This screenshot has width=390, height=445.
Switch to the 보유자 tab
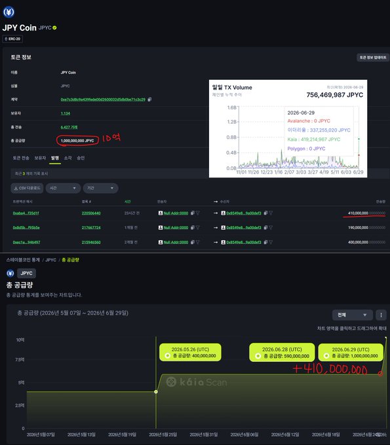point(40,158)
